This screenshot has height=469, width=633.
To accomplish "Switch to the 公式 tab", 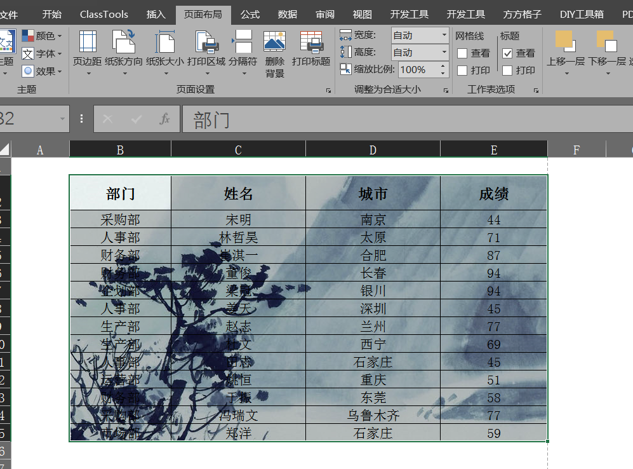I will pos(250,15).
